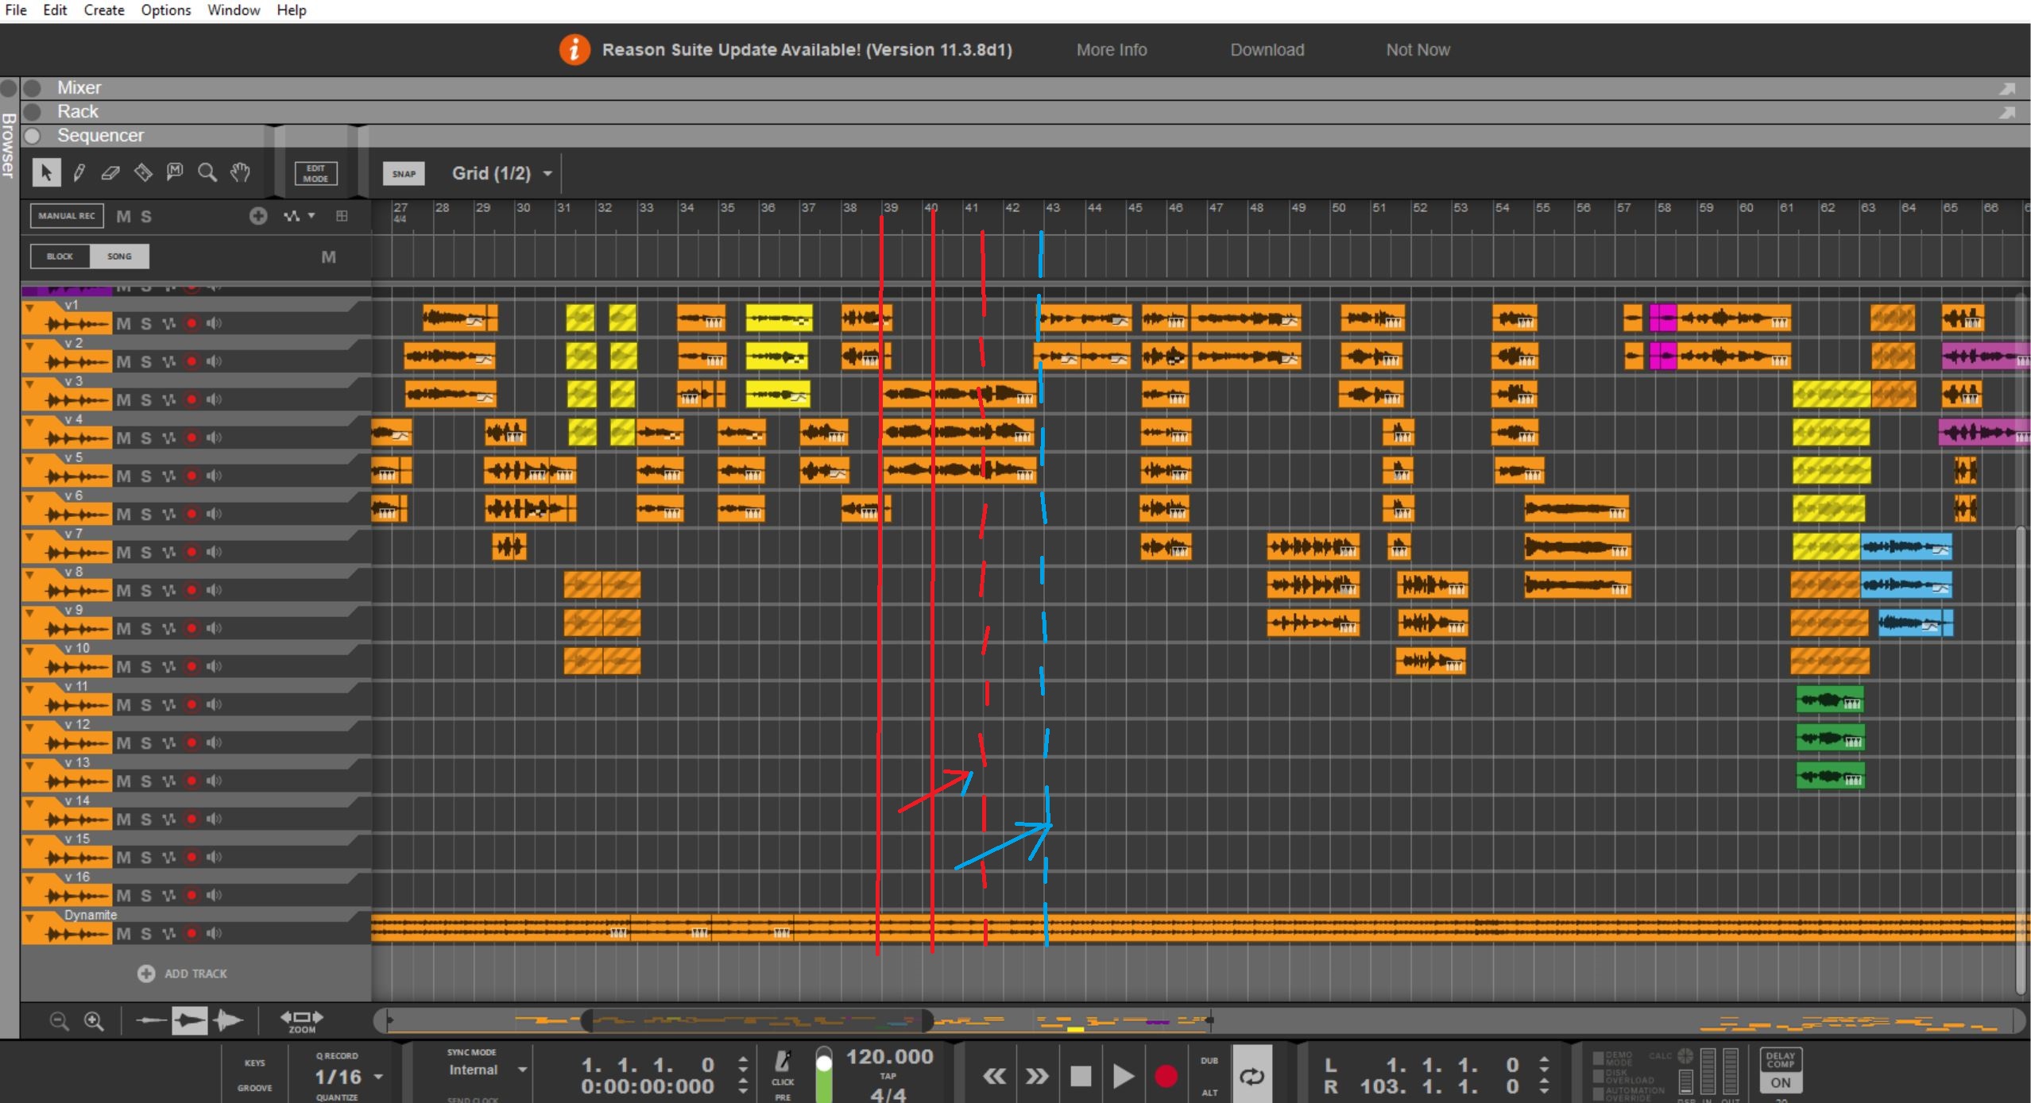Select the Magnify tool

pyautogui.click(x=207, y=172)
